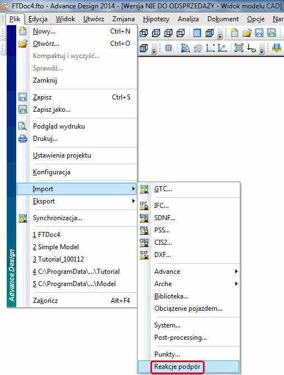Choose Zamknij from Plik menu

[77, 80]
